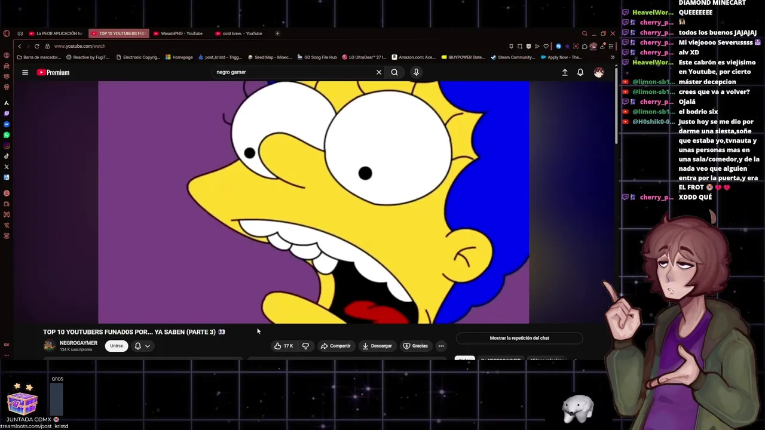
Task: Click the video player showing Marge
Action: pos(314,202)
